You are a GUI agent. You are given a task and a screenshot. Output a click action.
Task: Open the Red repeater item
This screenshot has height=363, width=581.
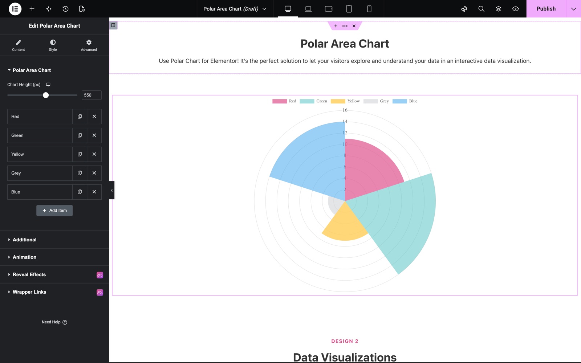click(40, 117)
